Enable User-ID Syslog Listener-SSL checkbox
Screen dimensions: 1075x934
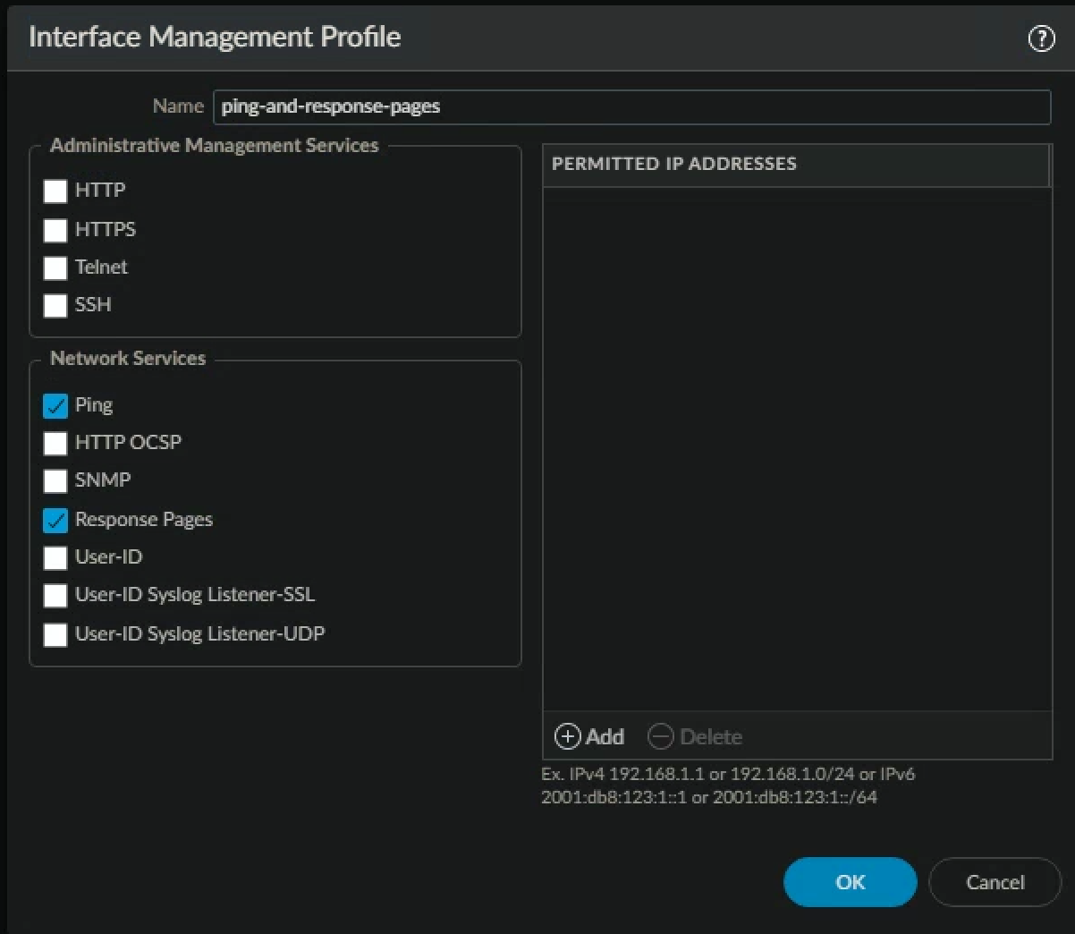coord(55,595)
